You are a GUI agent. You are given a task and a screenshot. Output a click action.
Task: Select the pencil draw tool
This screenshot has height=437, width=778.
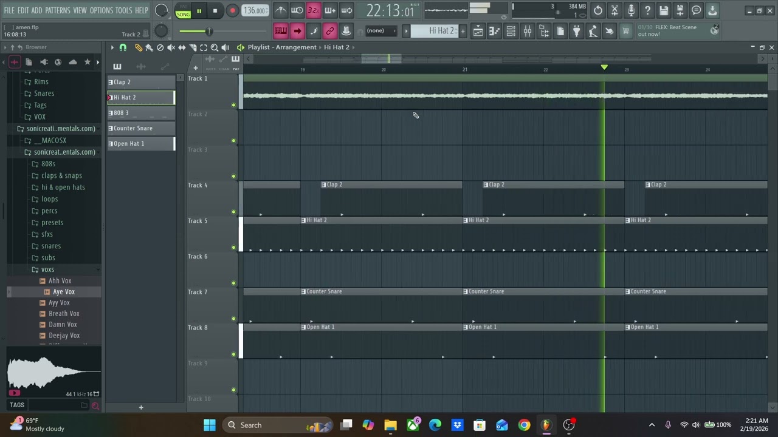point(139,47)
